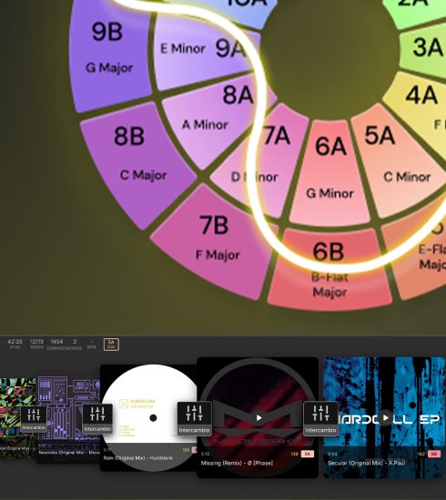Open Intercambio mixer between Neemdio and Rain

tap(97, 418)
